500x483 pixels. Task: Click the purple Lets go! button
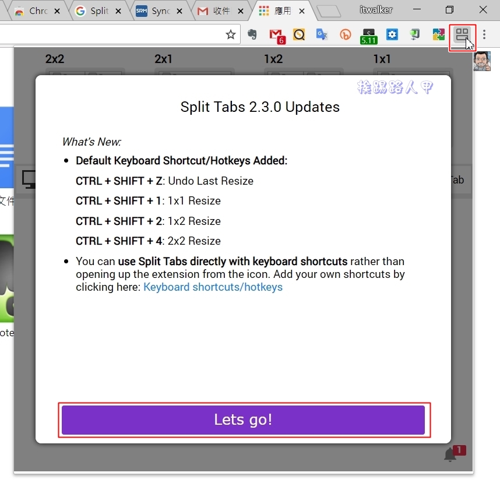tap(243, 419)
